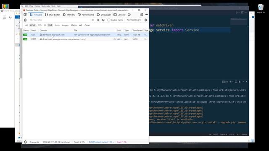Open the Network panel tab

pos(36,15)
